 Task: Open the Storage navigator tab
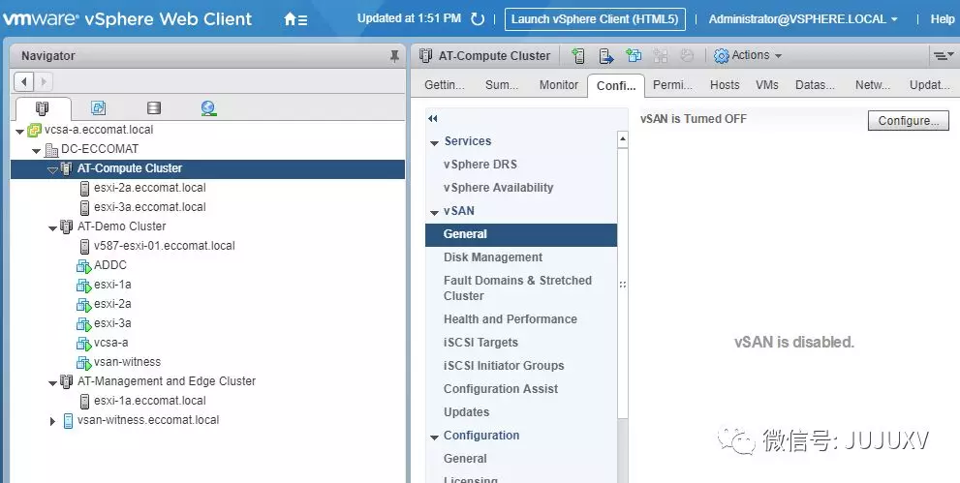pyautogui.click(x=154, y=108)
